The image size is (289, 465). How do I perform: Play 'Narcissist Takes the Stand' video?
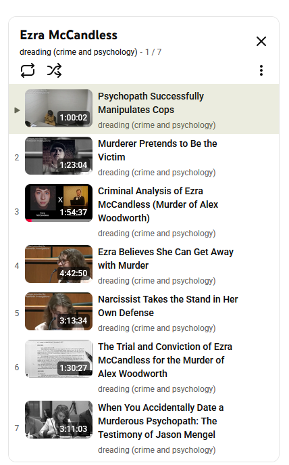[x=167, y=306]
